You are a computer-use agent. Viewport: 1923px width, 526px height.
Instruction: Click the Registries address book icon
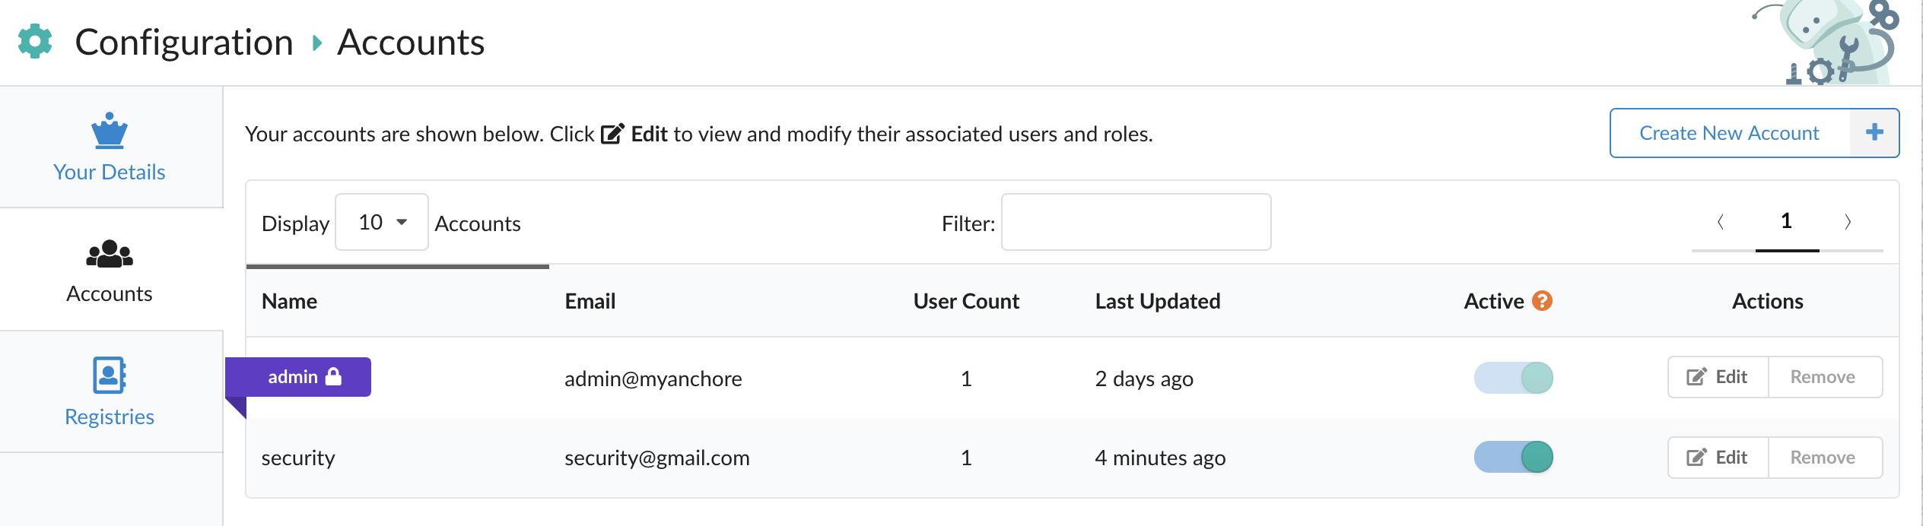(x=110, y=375)
